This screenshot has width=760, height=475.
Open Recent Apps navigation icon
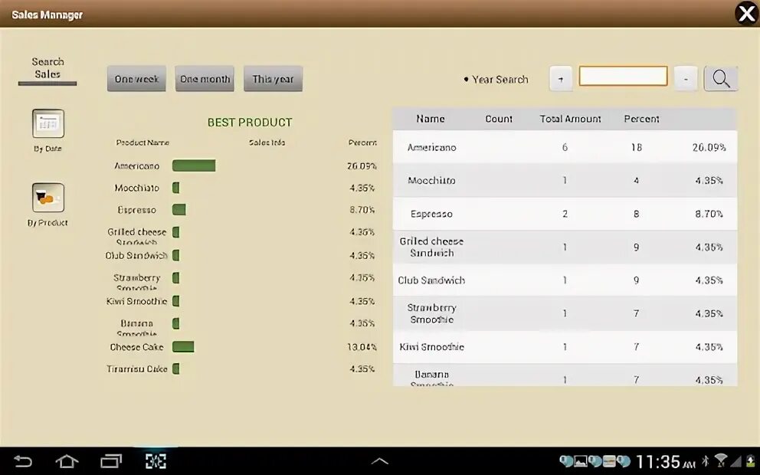(x=112, y=461)
